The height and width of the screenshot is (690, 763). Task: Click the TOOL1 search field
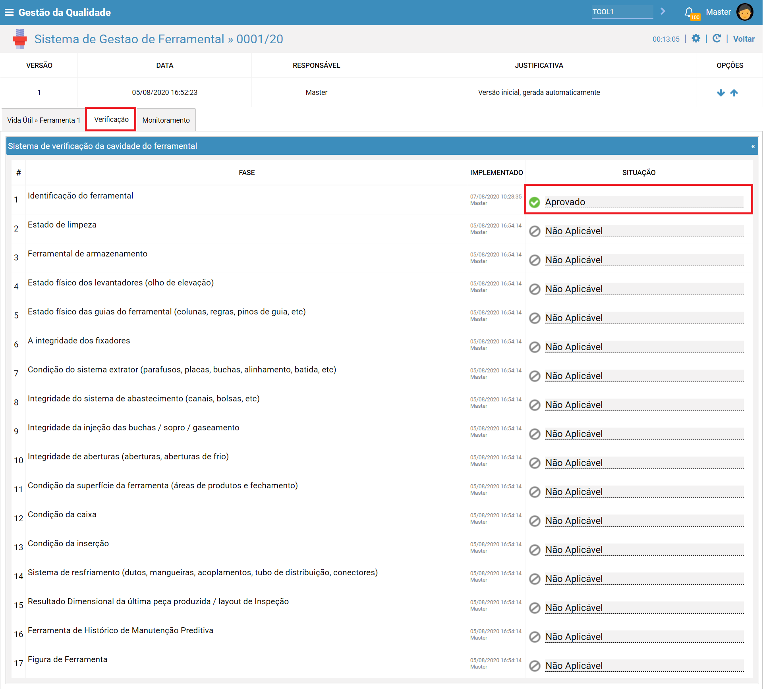[x=622, y=12]
